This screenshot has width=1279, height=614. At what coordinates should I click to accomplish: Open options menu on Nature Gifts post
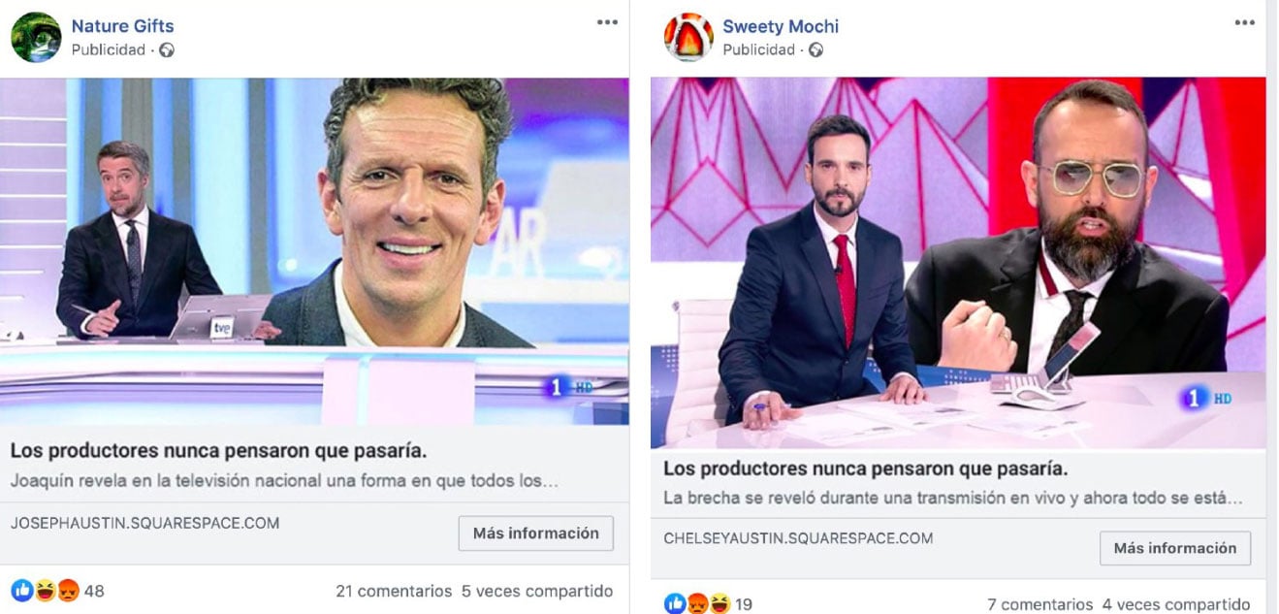[607, 22]
